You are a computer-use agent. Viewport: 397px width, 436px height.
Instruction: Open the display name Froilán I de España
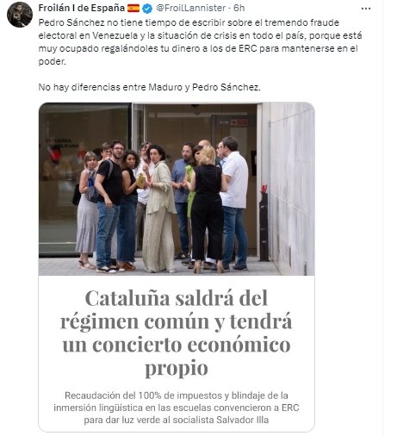pos(81,8)
